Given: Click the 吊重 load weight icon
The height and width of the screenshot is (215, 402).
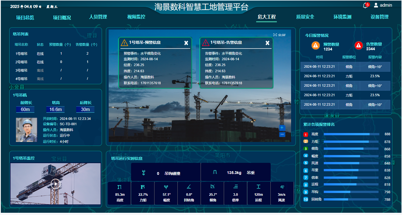Looking at the screenshot, I should coord(215,172).
